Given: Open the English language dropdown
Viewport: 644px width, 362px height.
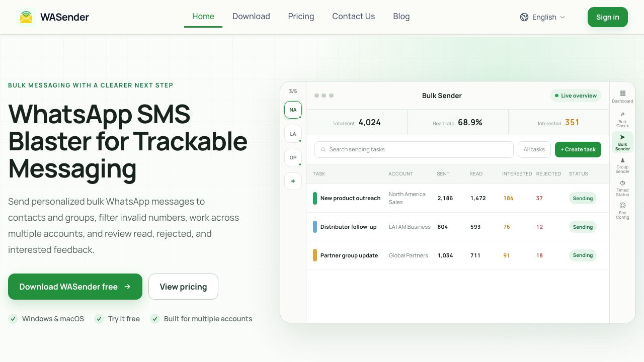Looking at the screenshot, I should pos(542,17).
